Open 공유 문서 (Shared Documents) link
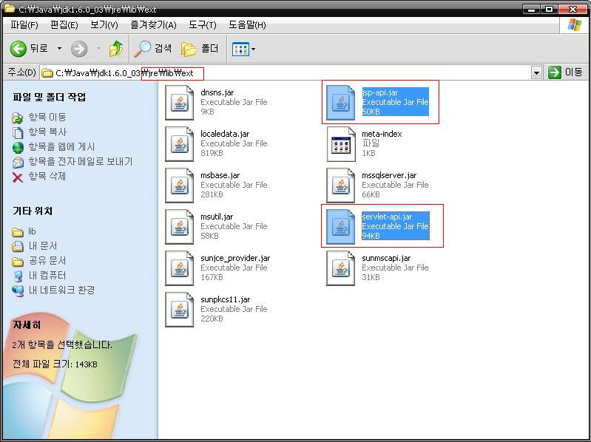This screenshot has height=442, width=591. click(47, 260)
